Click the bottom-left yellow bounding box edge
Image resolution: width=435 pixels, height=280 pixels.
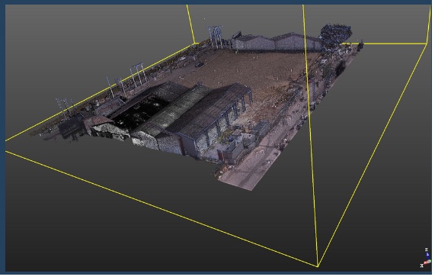[161, 208]
